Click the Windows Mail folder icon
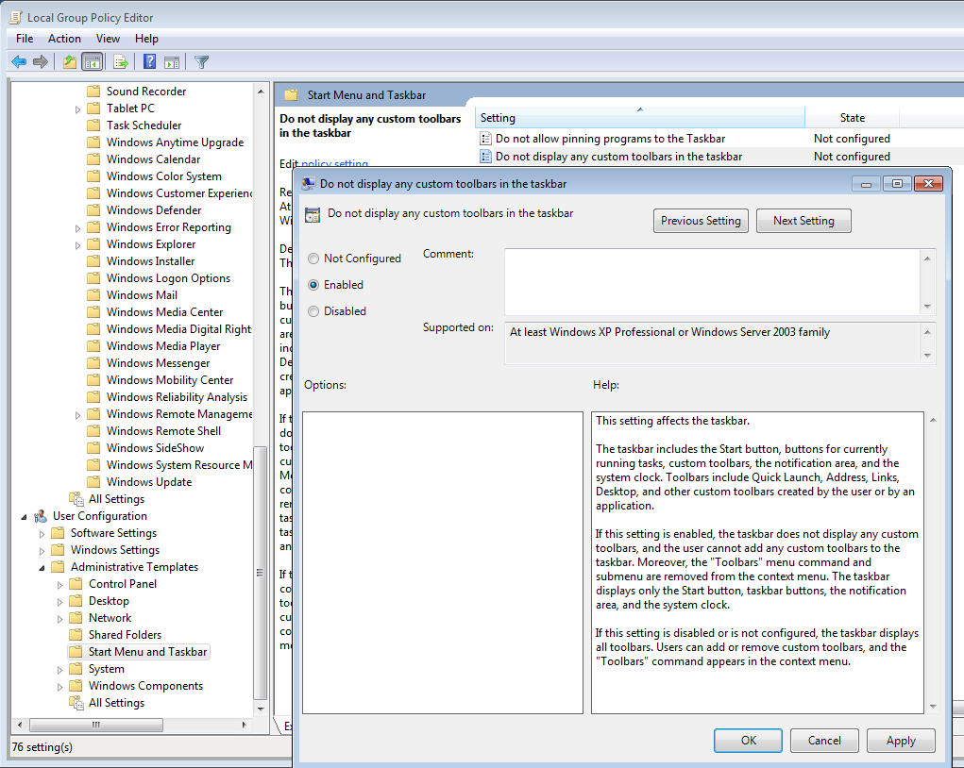The image size is (964, 768). click(93, 295)
